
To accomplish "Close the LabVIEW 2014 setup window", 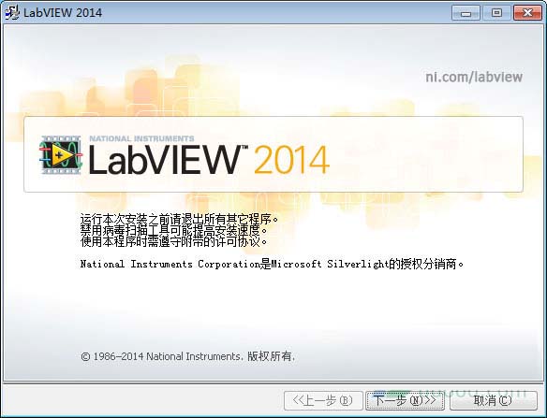I will (527, 13).
